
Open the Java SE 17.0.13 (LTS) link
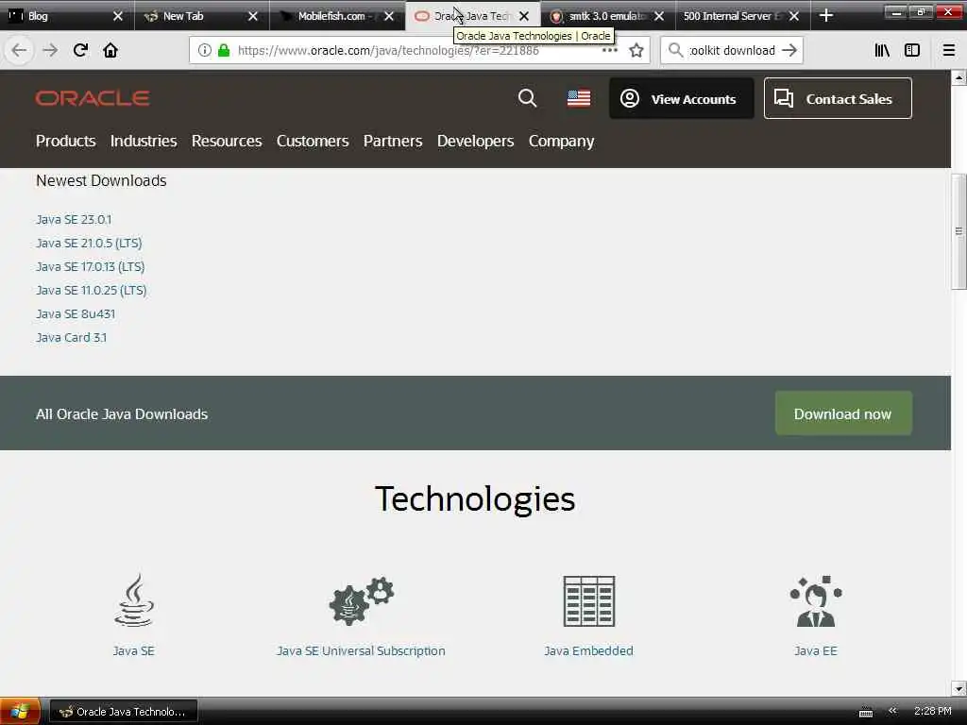(x=90, y=266)
